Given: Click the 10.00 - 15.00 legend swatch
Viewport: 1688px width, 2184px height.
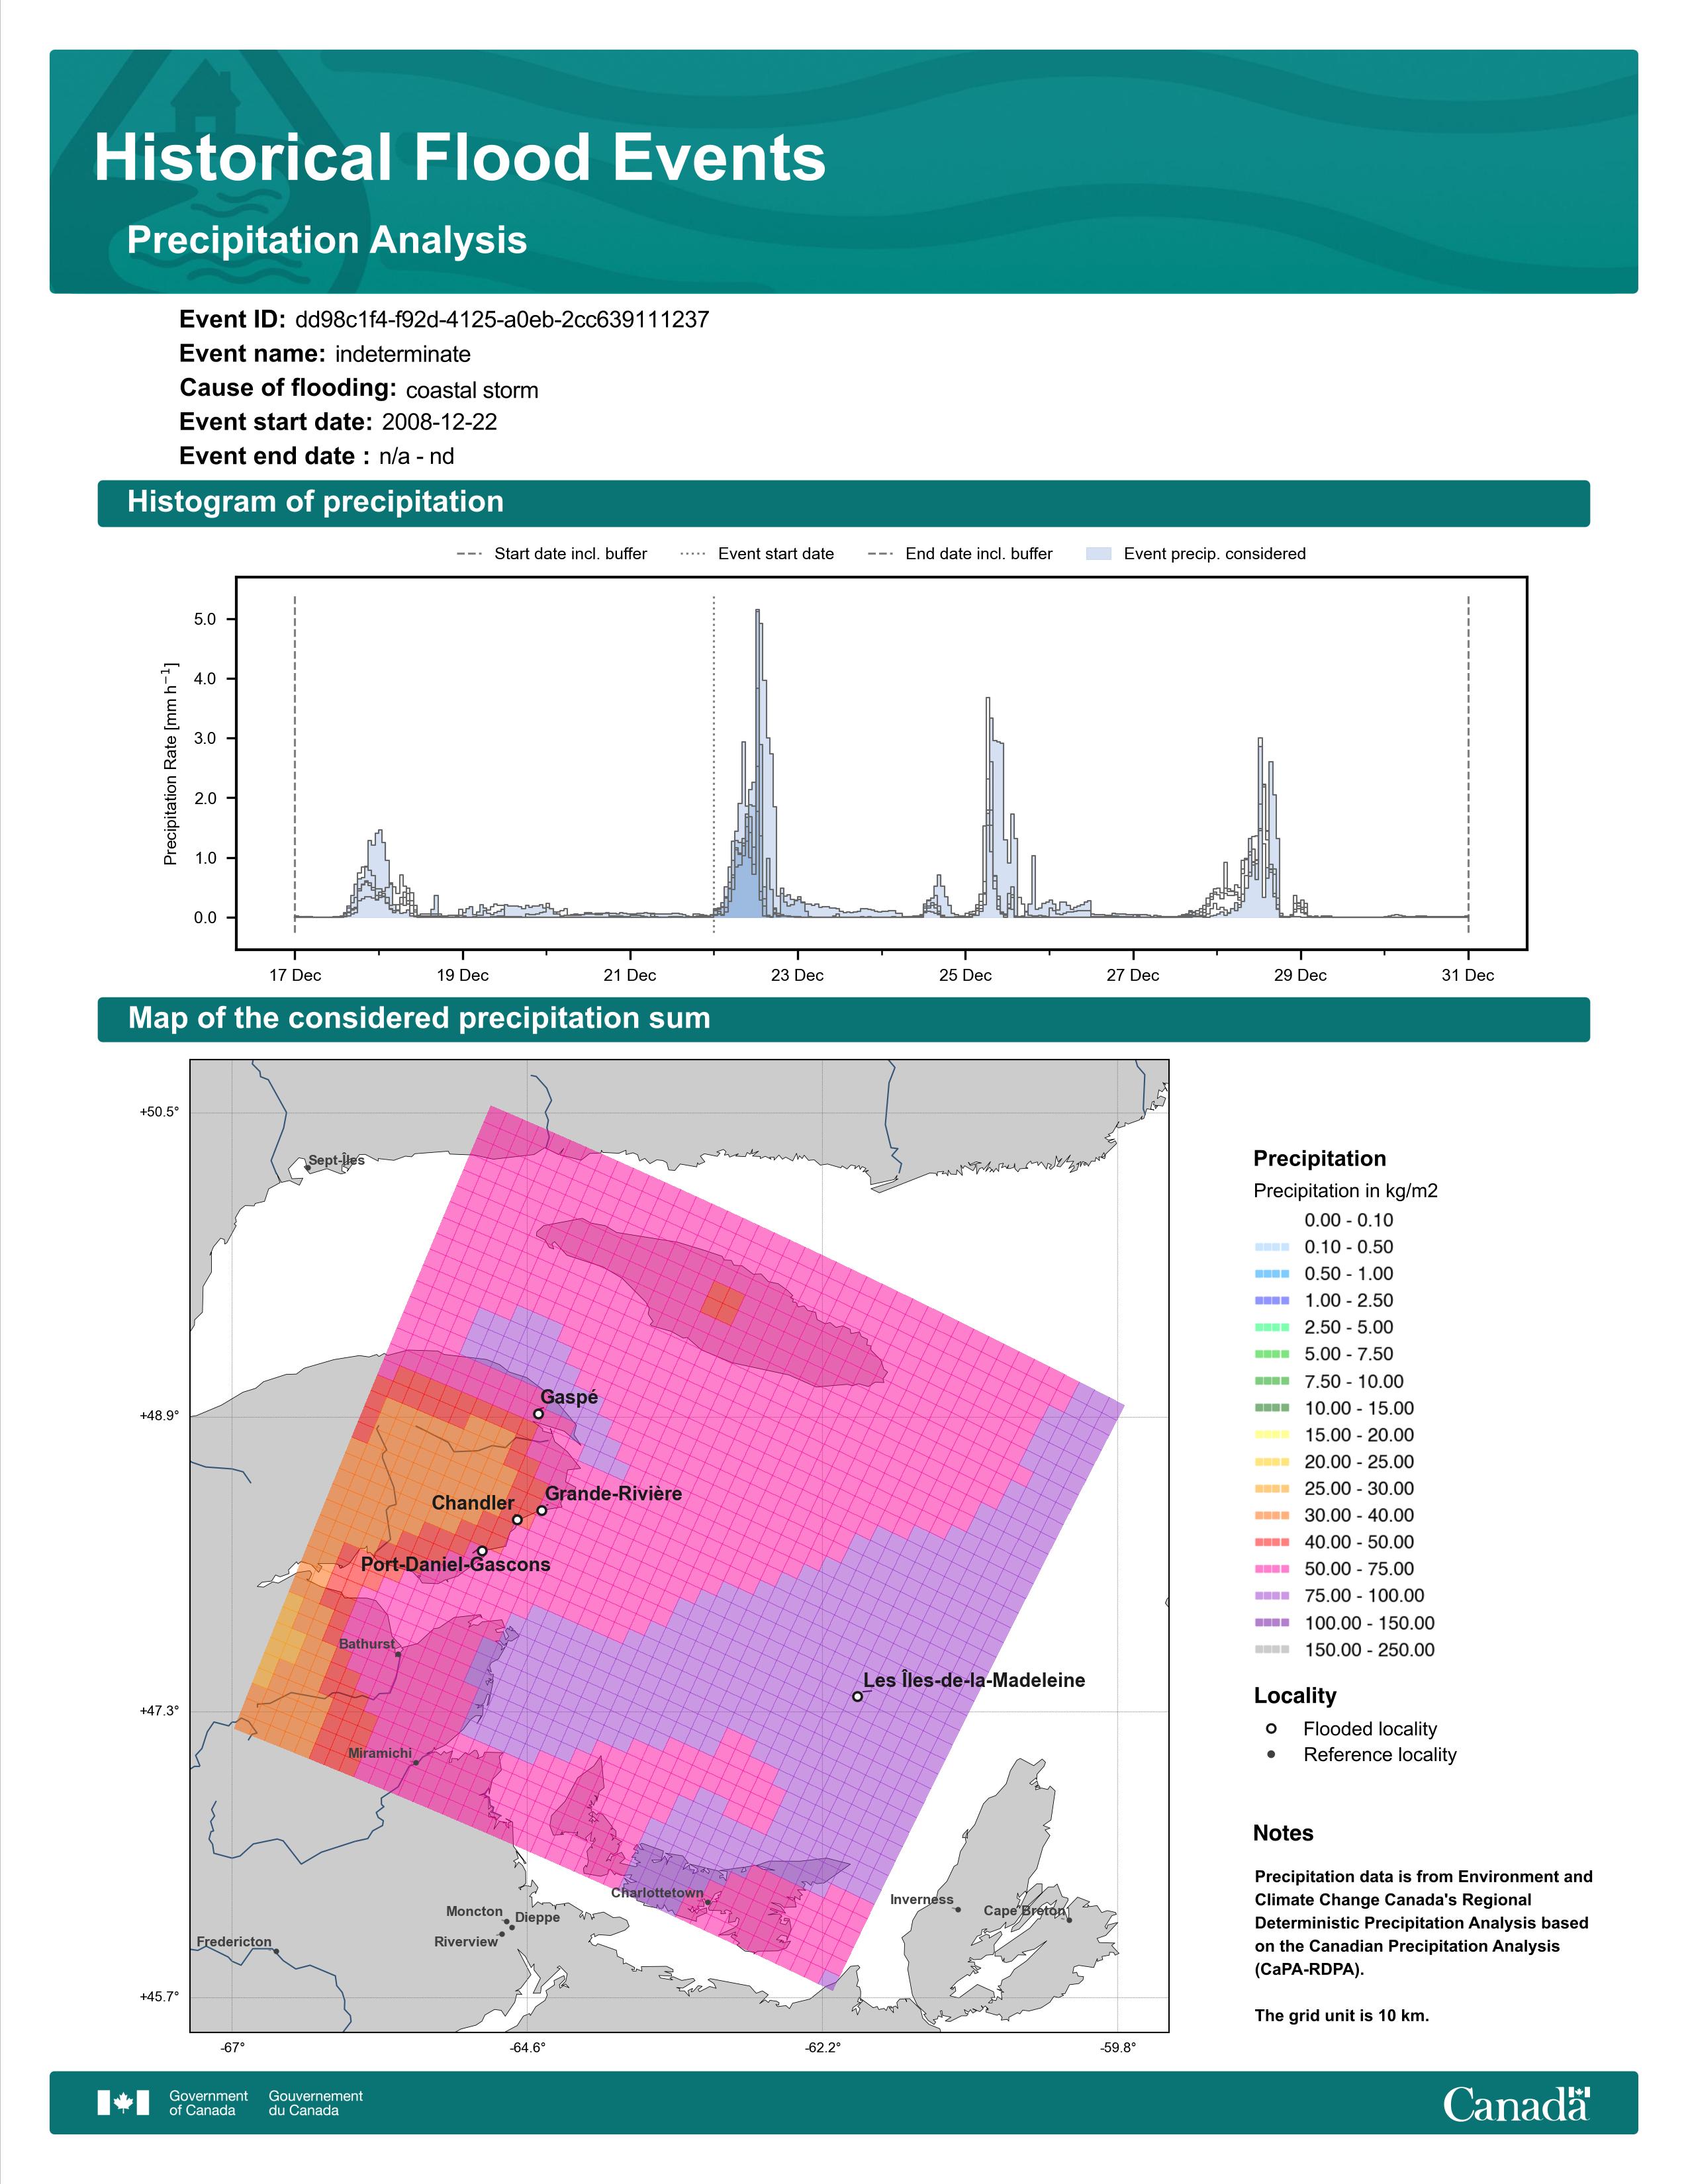Looking at the screenshot, I should [x=1272, y=1408].
